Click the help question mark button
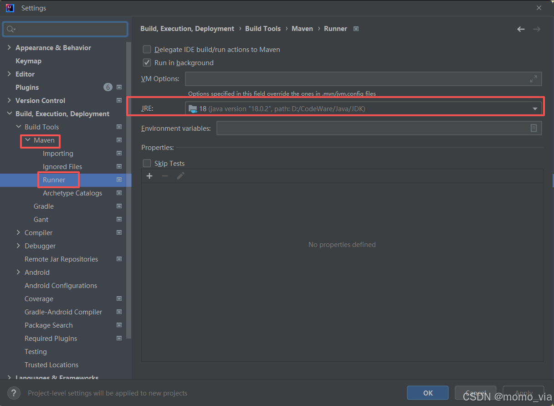Image resolution: width=554 pixels, height=406 pixels. [x=14, y=393]
